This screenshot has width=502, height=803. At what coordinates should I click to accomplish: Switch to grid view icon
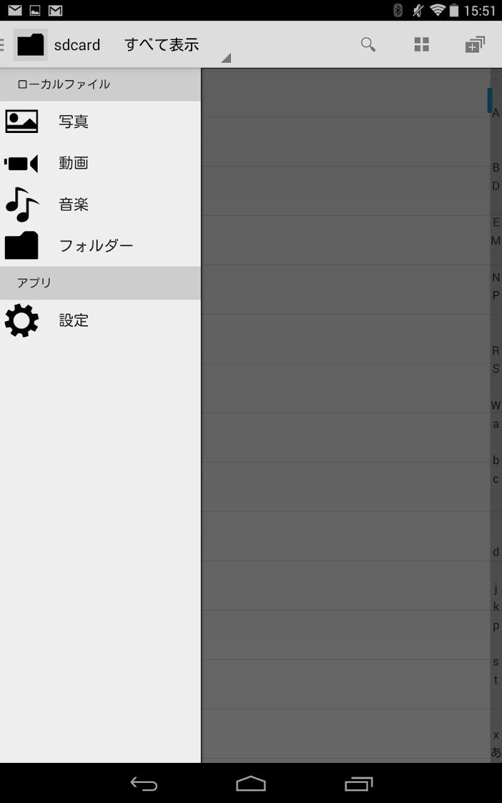point(422,45)
